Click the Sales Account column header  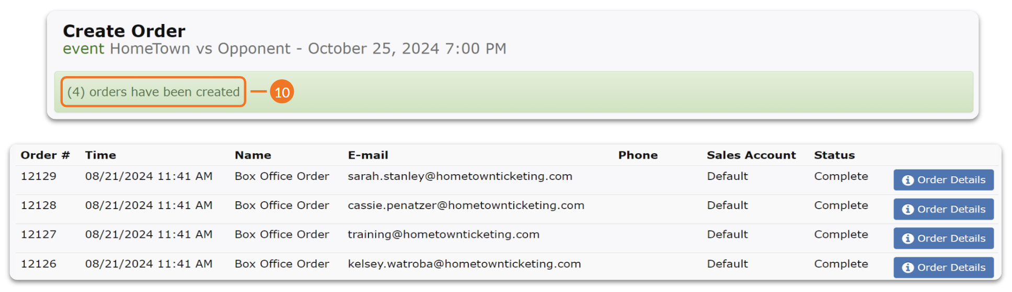751,155
